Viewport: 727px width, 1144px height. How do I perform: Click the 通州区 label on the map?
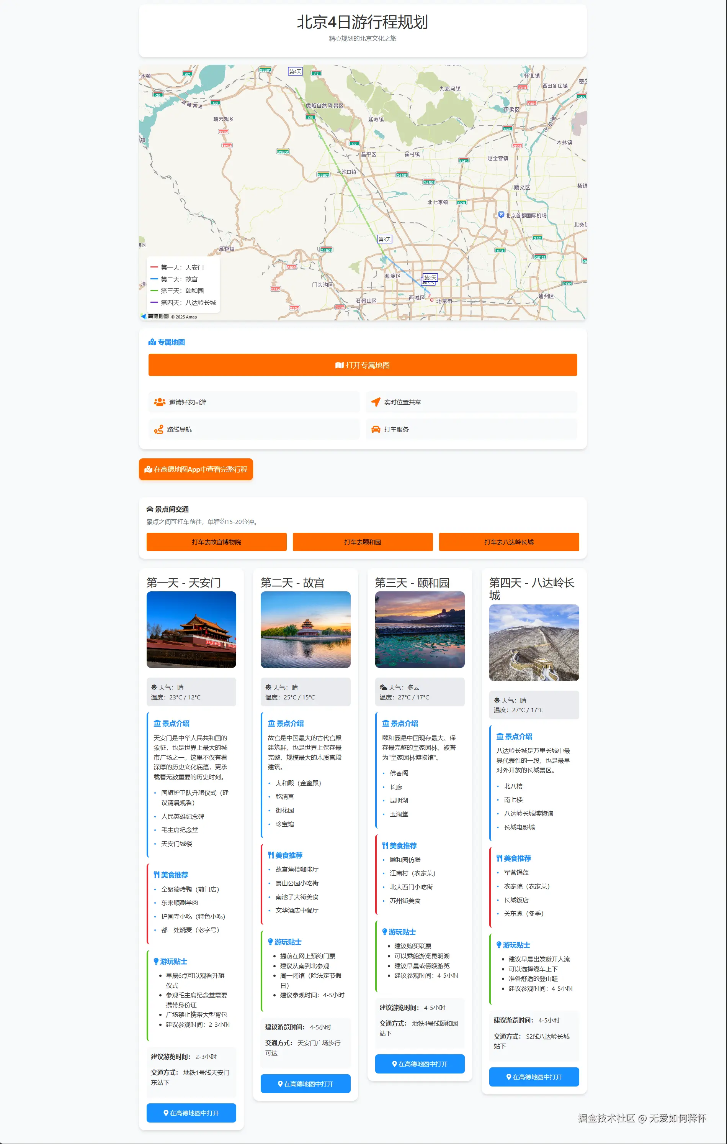click(x=546, y=296)
